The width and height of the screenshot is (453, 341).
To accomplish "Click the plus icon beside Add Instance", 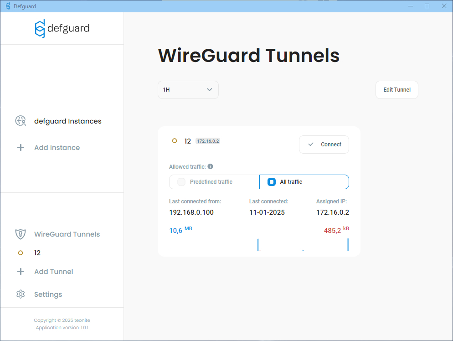I will 21,148.
